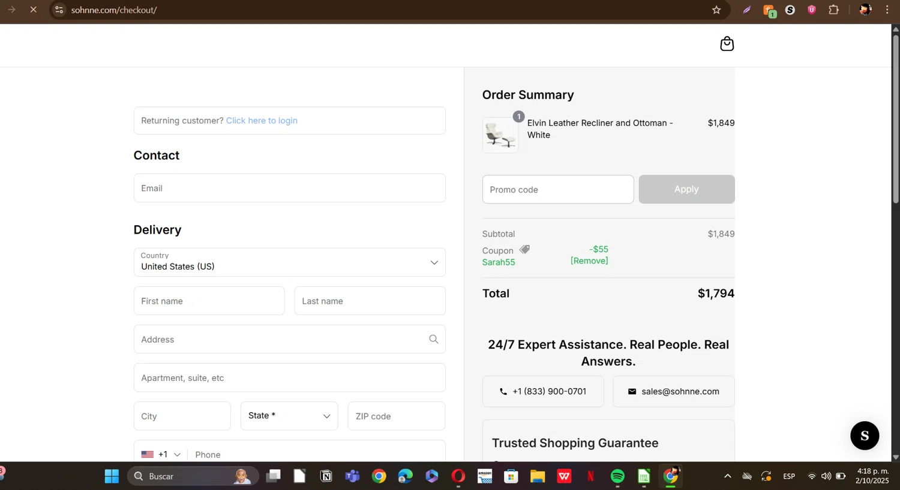Focus the Promo code field

tap(558, 189)
